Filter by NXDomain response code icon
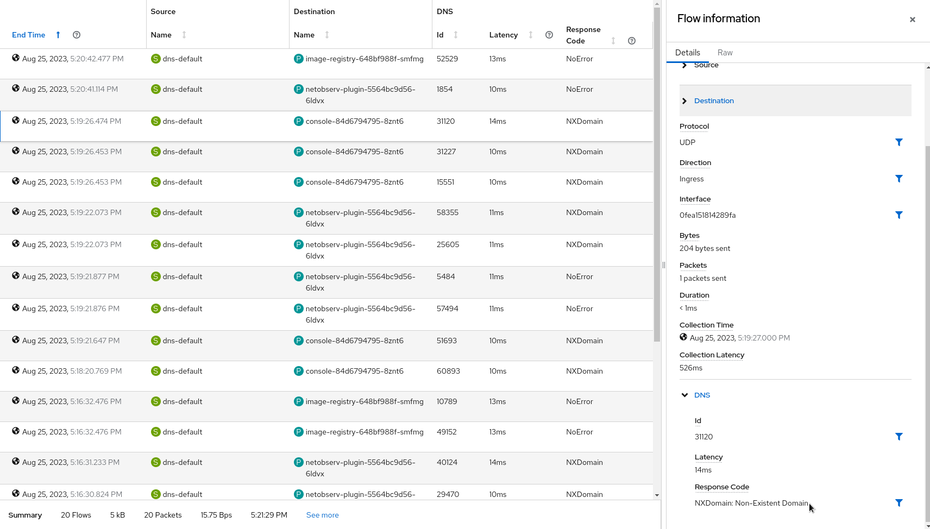 point(898,503)
